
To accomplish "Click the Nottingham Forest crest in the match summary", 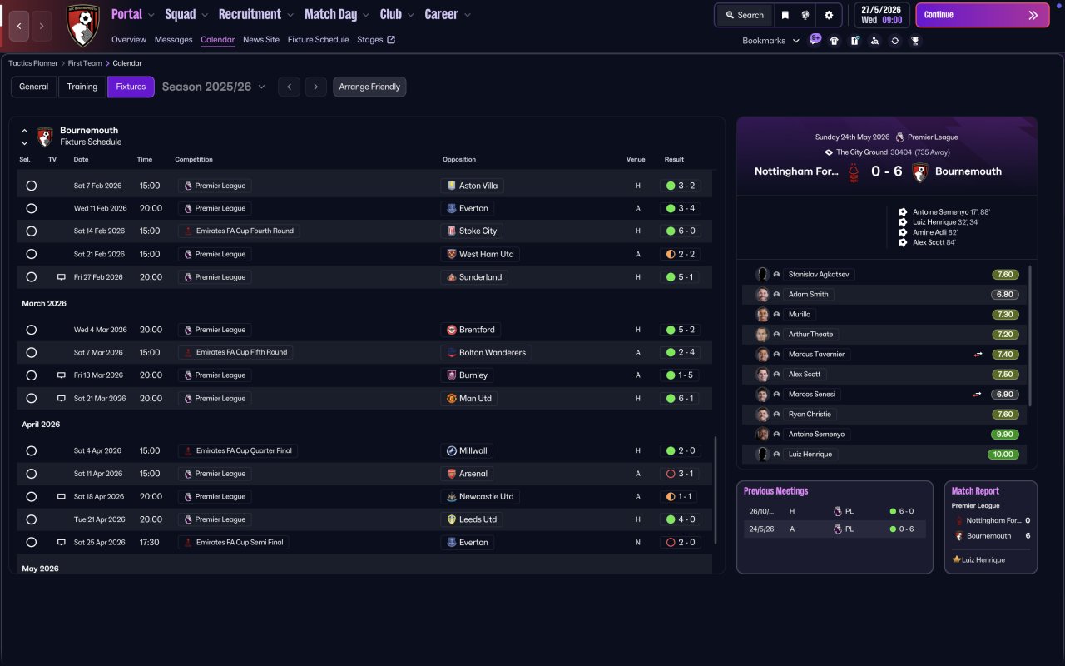I will (853, 172).
